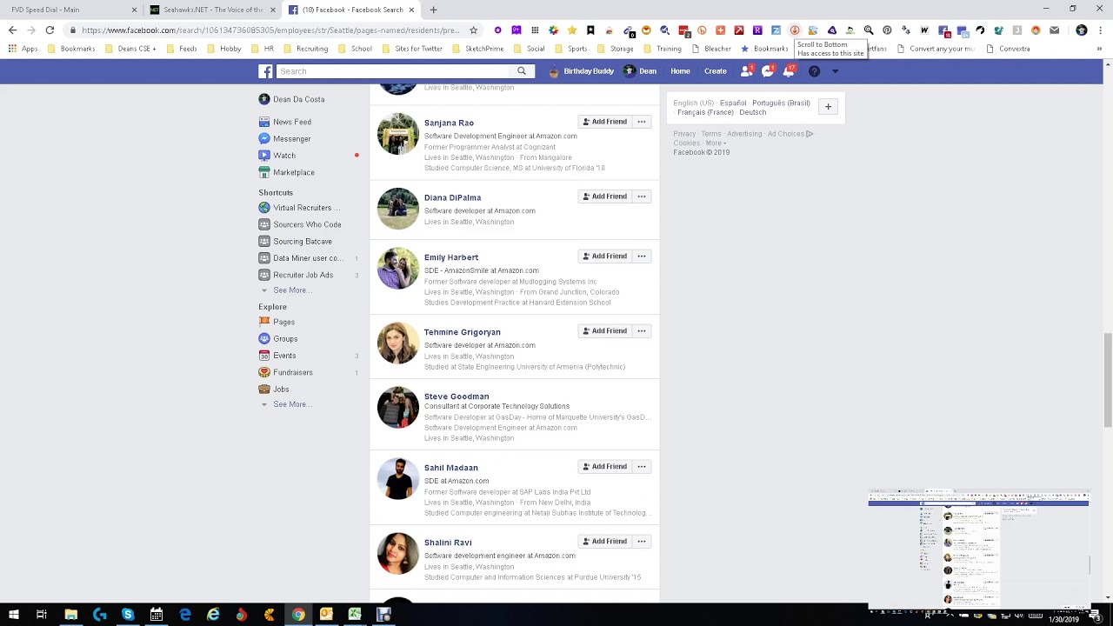Open Steve Goodman profile name link
Screen dimensions: 1113x626
point(457,396)
